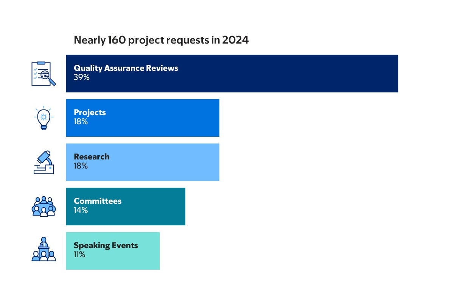This screenshot has height=303, width=454.
Task: Select the light blue Research bar
Action: [x=170, y=162]
